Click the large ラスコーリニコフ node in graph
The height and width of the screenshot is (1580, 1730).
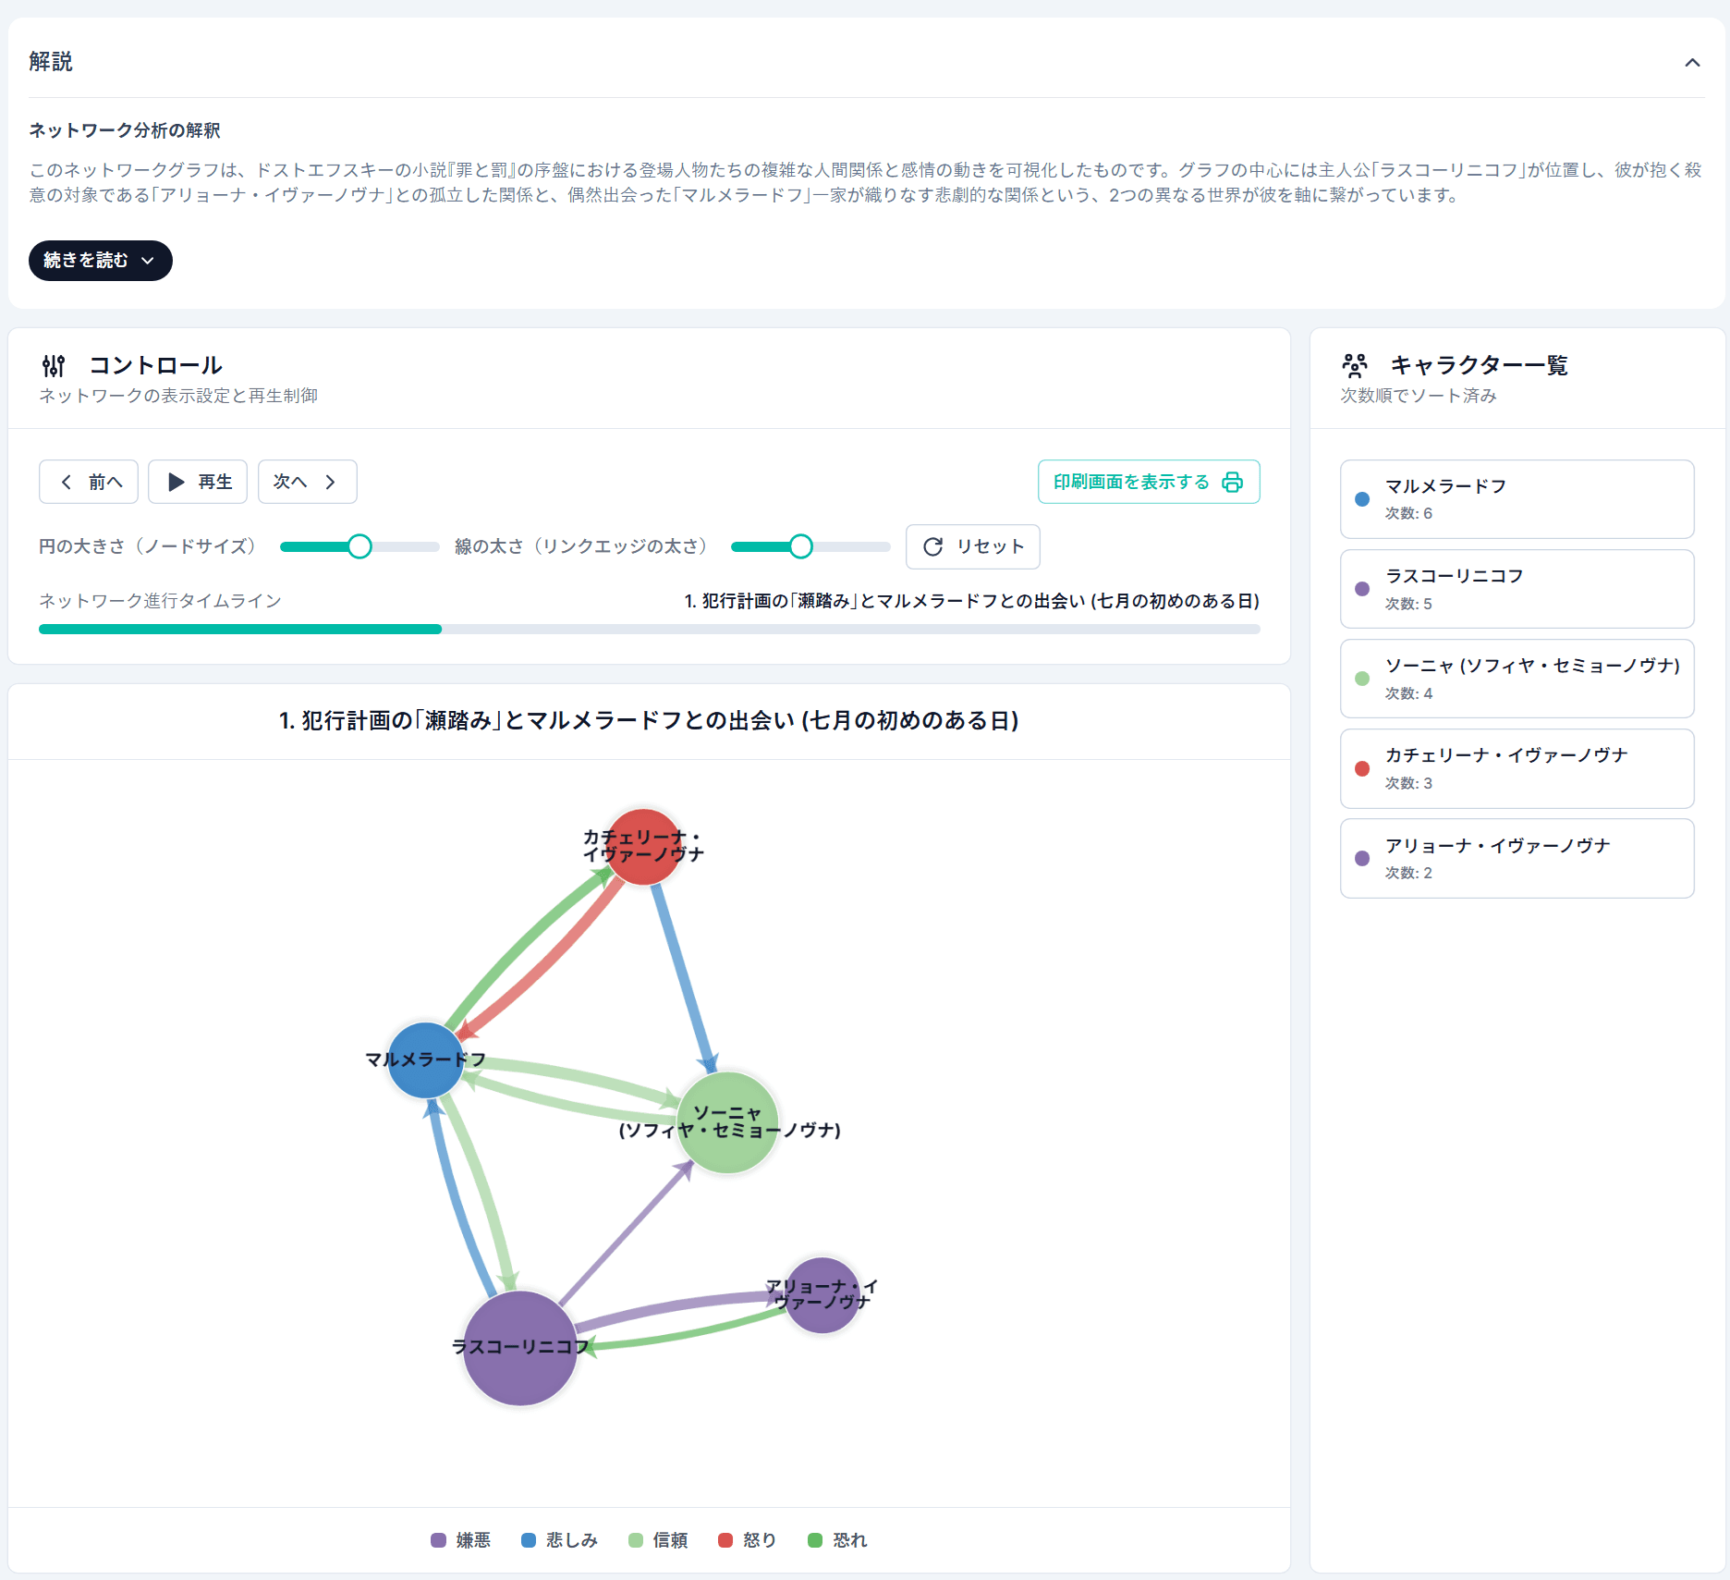(x=520, y=1348)
